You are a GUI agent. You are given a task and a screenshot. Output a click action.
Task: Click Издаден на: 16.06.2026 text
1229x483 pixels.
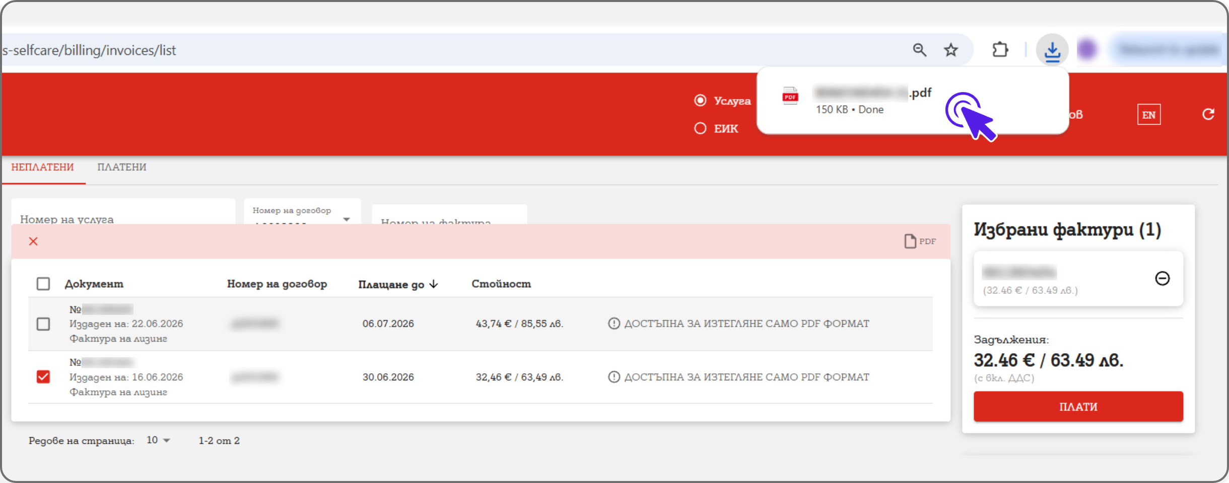pyautogui.click(x=126, y=377)
